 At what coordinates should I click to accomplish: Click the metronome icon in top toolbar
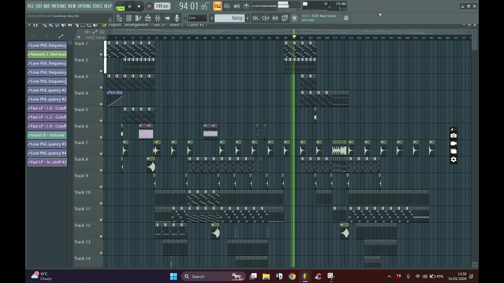[246, 6]
